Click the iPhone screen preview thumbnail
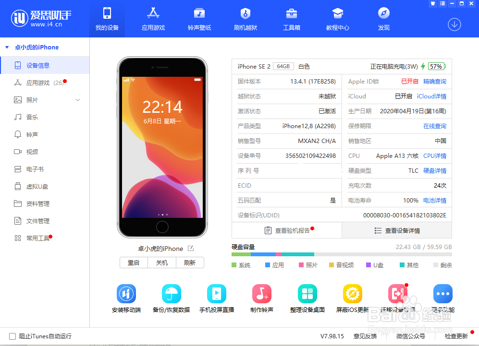The width and height of the screenshot is (479, 346). (162, 147)
